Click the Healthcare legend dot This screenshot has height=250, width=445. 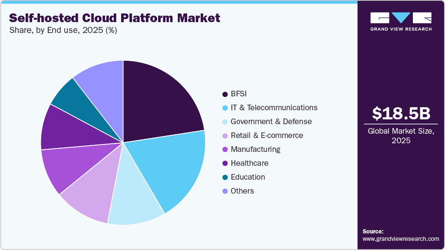[224, 163]
